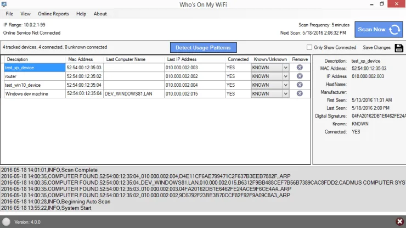Click the app icon in the title bar

pos(4,4)
